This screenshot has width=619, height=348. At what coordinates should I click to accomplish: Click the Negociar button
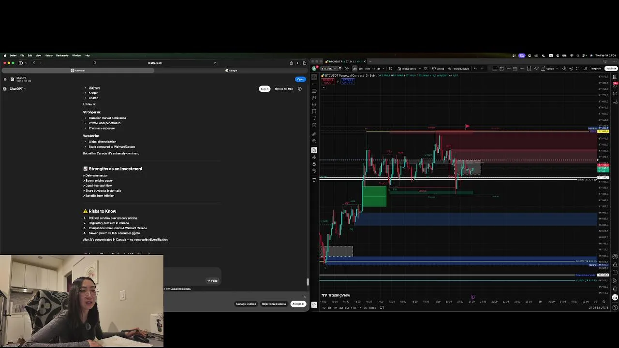click(x=595, y=69)
